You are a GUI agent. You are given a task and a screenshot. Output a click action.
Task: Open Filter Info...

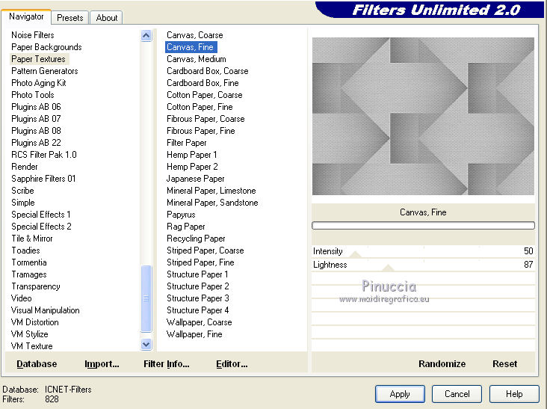pyautogui.click(x=167, y=363)
